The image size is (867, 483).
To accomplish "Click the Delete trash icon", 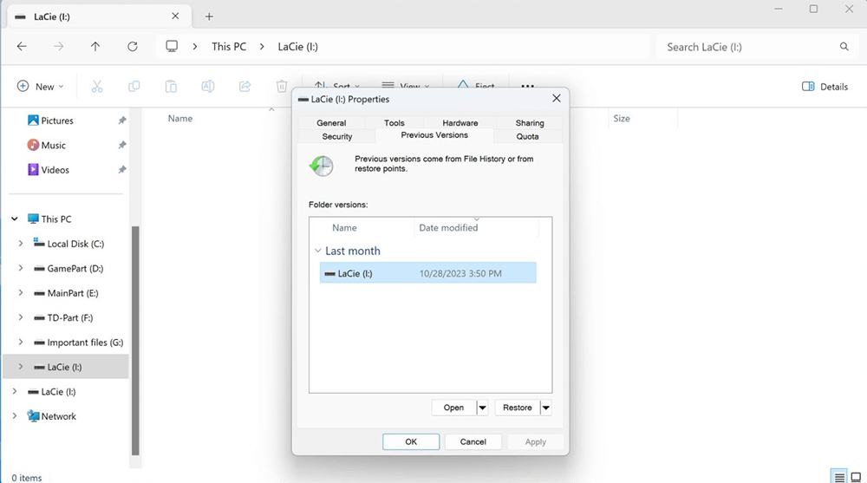I will tap(282, 87).
